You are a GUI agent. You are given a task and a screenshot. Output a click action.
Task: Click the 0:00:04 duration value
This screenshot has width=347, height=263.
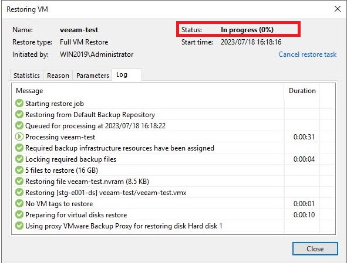click(304, 159)
